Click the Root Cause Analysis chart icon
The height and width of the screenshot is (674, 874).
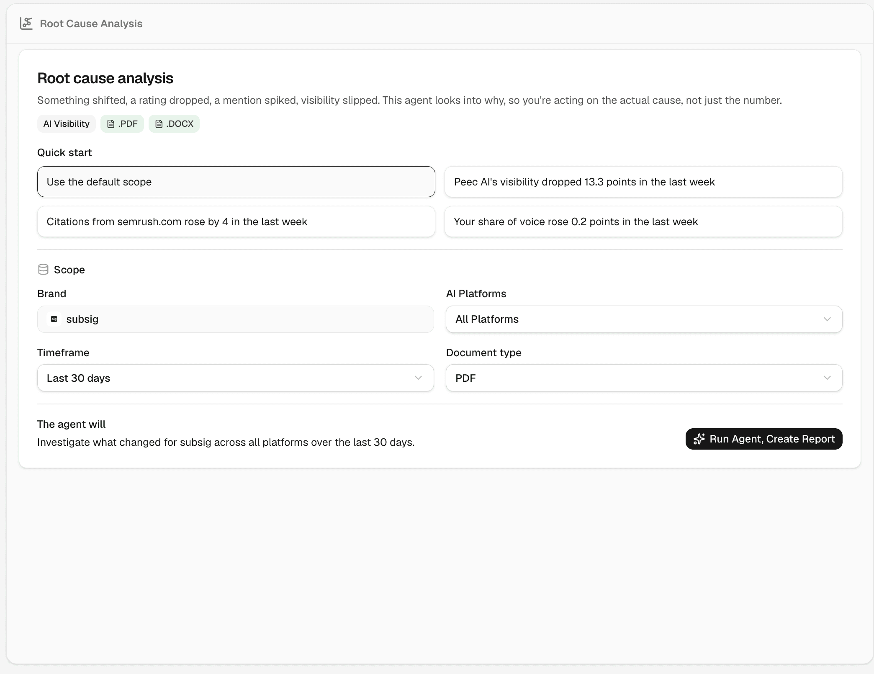pyautogui.click(x=26, y=23)
